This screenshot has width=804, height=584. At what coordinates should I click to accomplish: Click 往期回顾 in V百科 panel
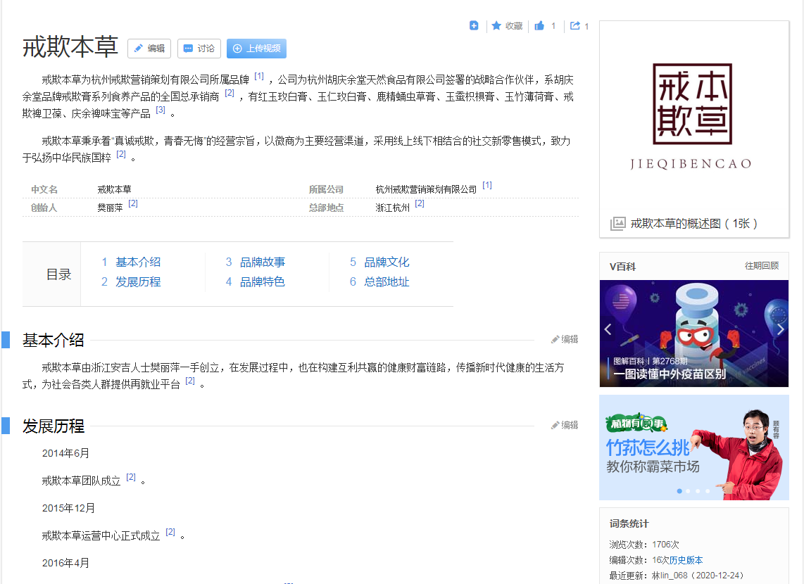click(x=762, y=265)
